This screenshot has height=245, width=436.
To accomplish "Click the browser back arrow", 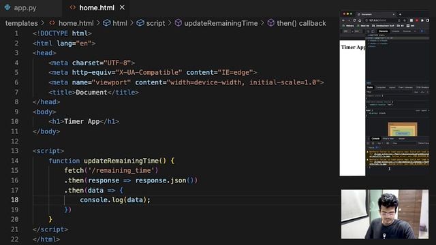I will (x=343, y=20).
